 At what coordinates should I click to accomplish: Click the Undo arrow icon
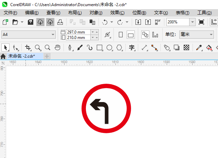point(105,22)
